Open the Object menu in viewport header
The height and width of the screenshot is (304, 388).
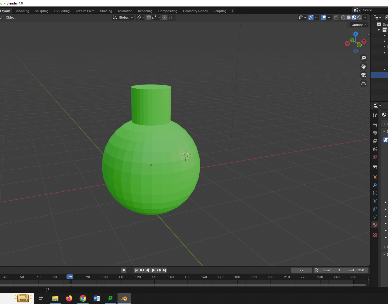pos(11,17)
